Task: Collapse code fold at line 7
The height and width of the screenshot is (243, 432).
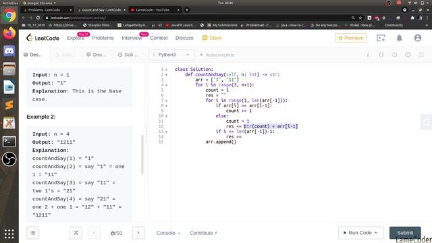Action: pos(167,101)
